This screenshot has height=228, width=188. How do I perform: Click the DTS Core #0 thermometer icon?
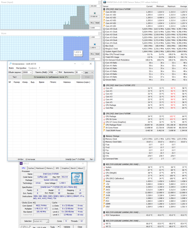(x=104, y=88)
